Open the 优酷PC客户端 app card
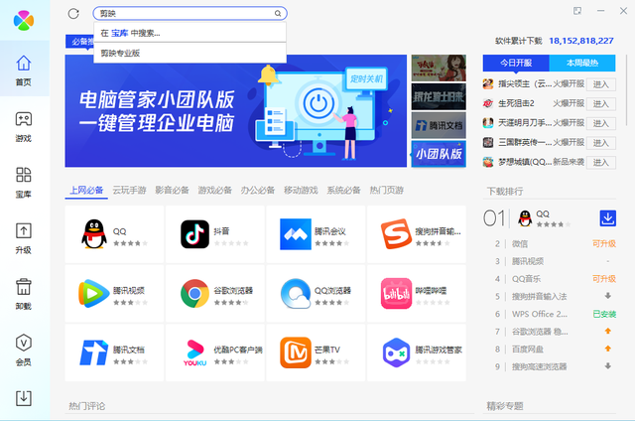The image size is (635, 421). point(215,352)
